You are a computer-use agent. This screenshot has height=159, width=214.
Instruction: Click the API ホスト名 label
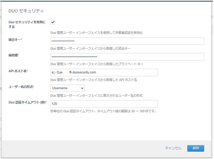18,71
